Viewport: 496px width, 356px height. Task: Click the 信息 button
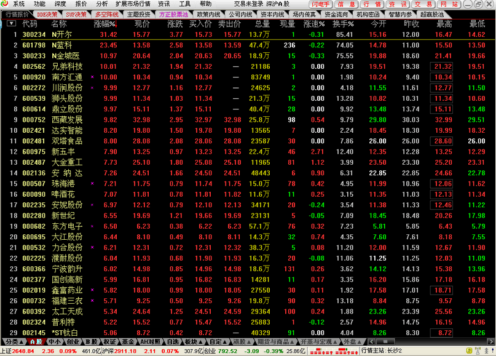pos(347,4)
